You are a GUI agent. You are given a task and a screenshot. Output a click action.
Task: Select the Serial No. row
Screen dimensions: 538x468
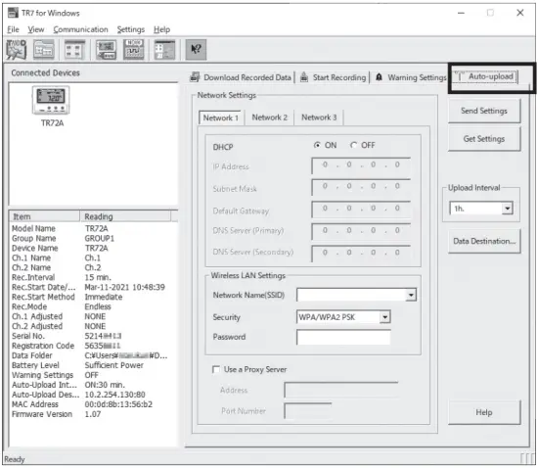click(93, 336)
